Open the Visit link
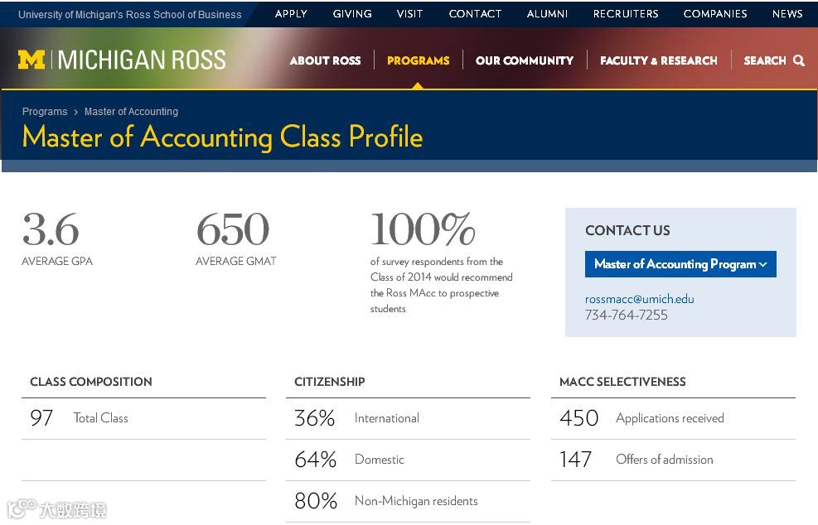The image size is (818, 525). [x=409, y=14]
